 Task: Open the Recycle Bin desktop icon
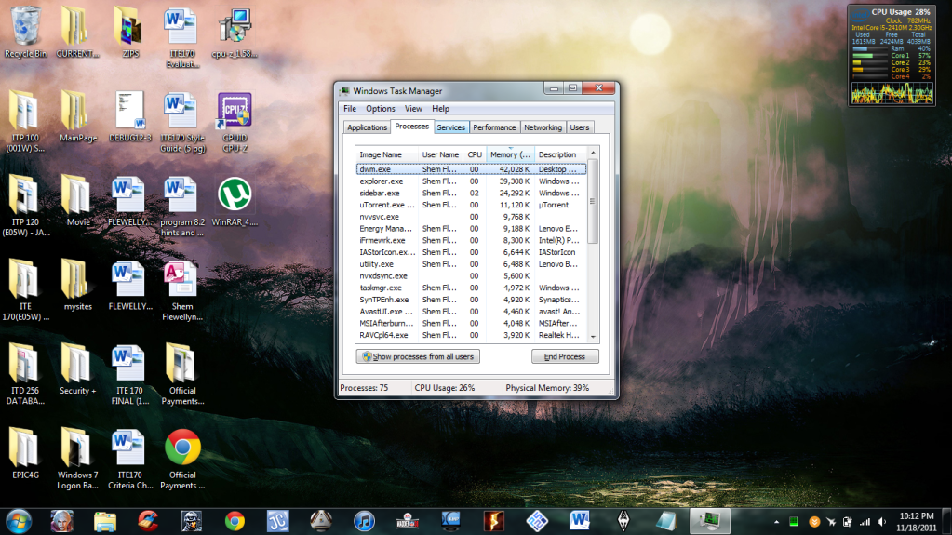[x=25, y=32]
